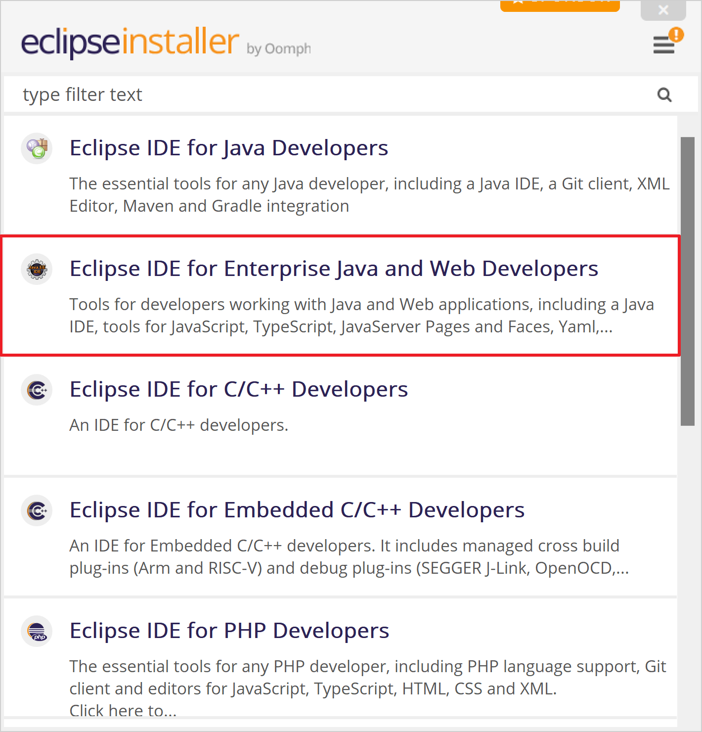The width and height of the screenshot is (702, 732).
Task: Click the orange banner button at top
Action: [x=560, y=5]
